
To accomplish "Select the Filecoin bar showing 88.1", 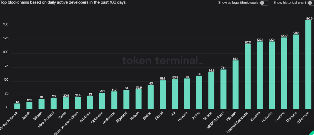I will [x=235, y=84].
